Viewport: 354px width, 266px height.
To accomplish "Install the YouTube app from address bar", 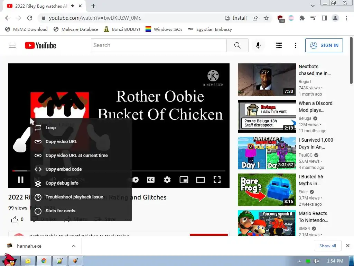I will [x=236, y=18].
